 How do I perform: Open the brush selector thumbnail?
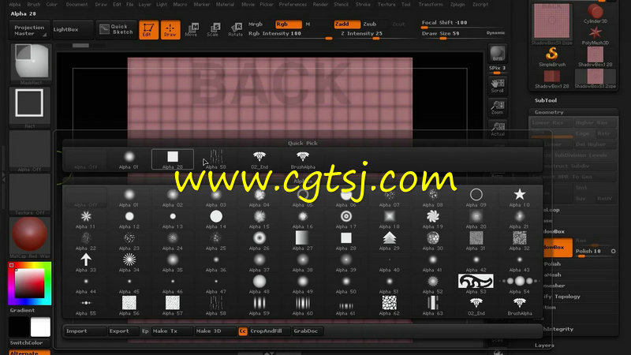29,64
